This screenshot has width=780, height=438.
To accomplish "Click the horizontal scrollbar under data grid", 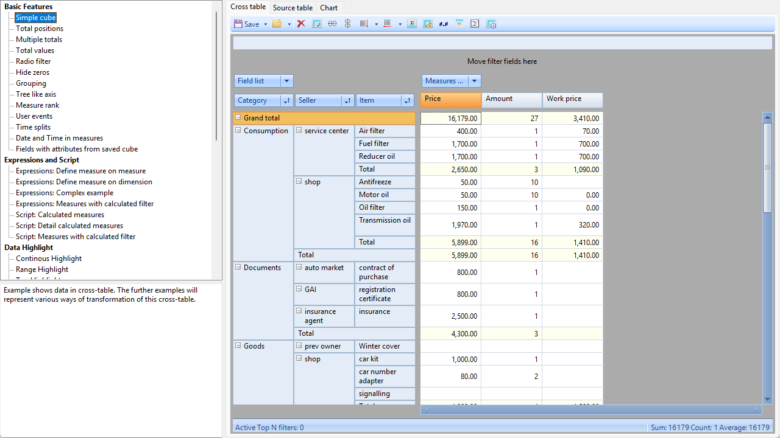I will [x=591, y=409].
